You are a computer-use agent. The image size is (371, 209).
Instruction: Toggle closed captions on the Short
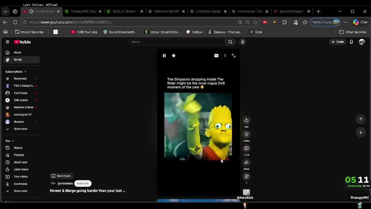click(216, 56)
